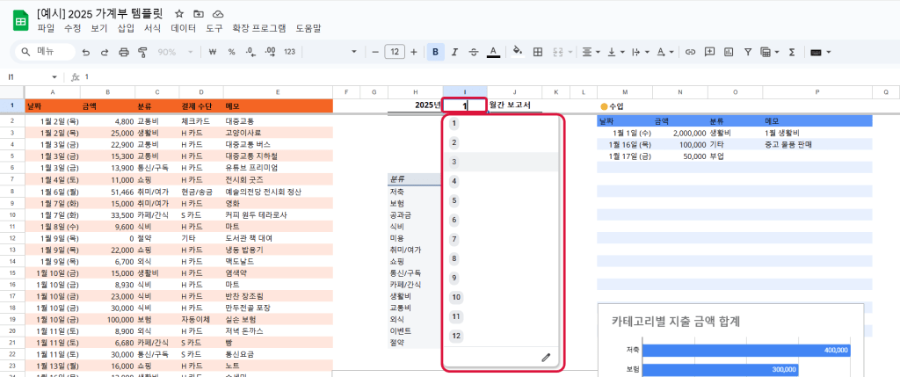Image resolution: width=900 pixels, height=377 pixels.
Task: Toggle strikethrough formatting
Action: coord(474,52)
